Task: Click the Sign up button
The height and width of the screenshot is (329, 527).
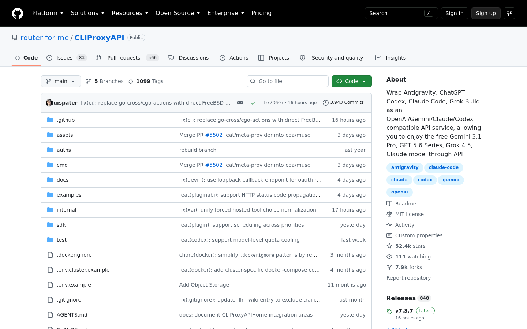Action: coord(486,13)
